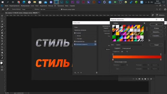Open gradient presets gear menu
The image size is (167, 94).
[144, 23]
